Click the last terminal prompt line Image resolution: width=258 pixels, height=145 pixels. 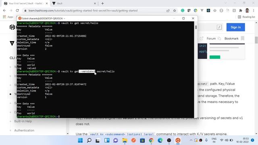coord(38,116)
